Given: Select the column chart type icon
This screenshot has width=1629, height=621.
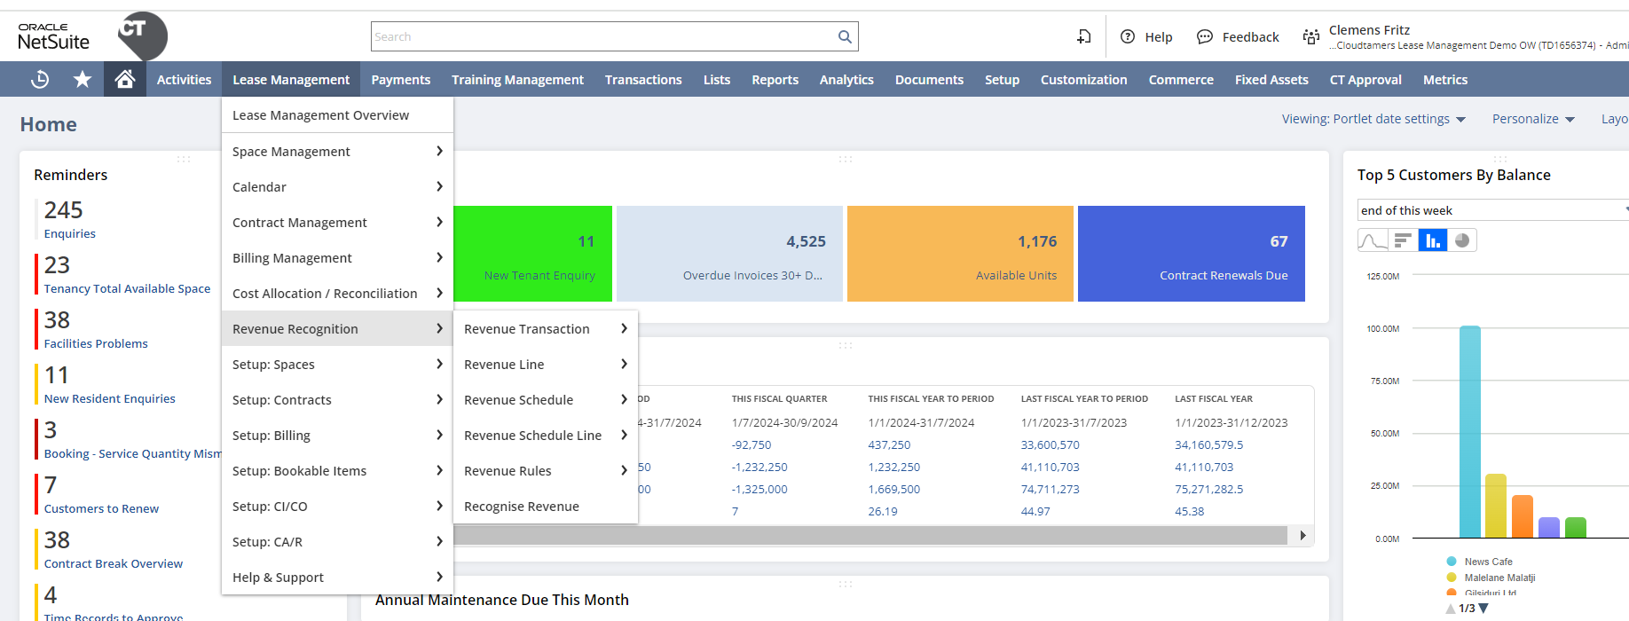Looking at the screenshot, I should (1433, 240).
